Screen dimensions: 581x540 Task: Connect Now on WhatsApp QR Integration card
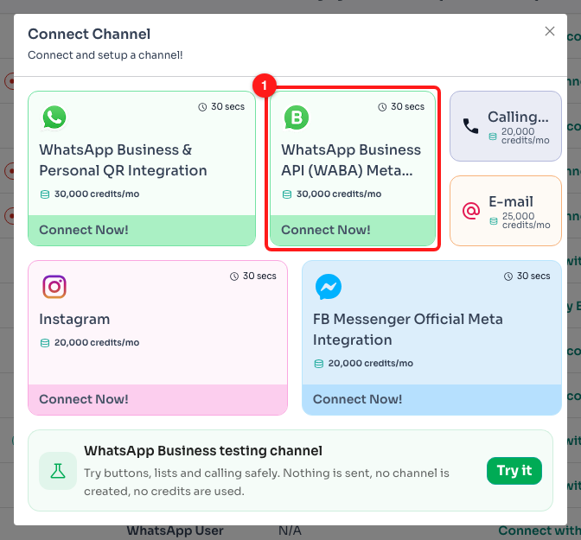click(142, 230)
